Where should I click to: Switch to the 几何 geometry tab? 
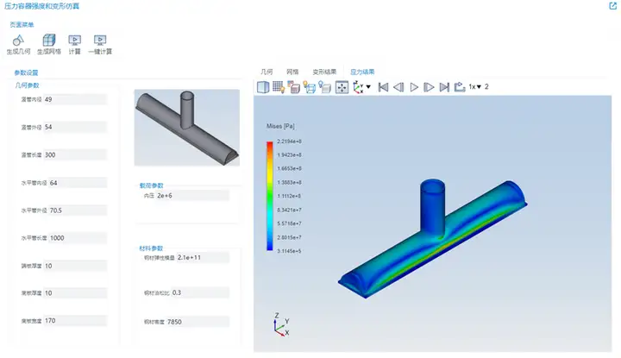pos(267,72)
